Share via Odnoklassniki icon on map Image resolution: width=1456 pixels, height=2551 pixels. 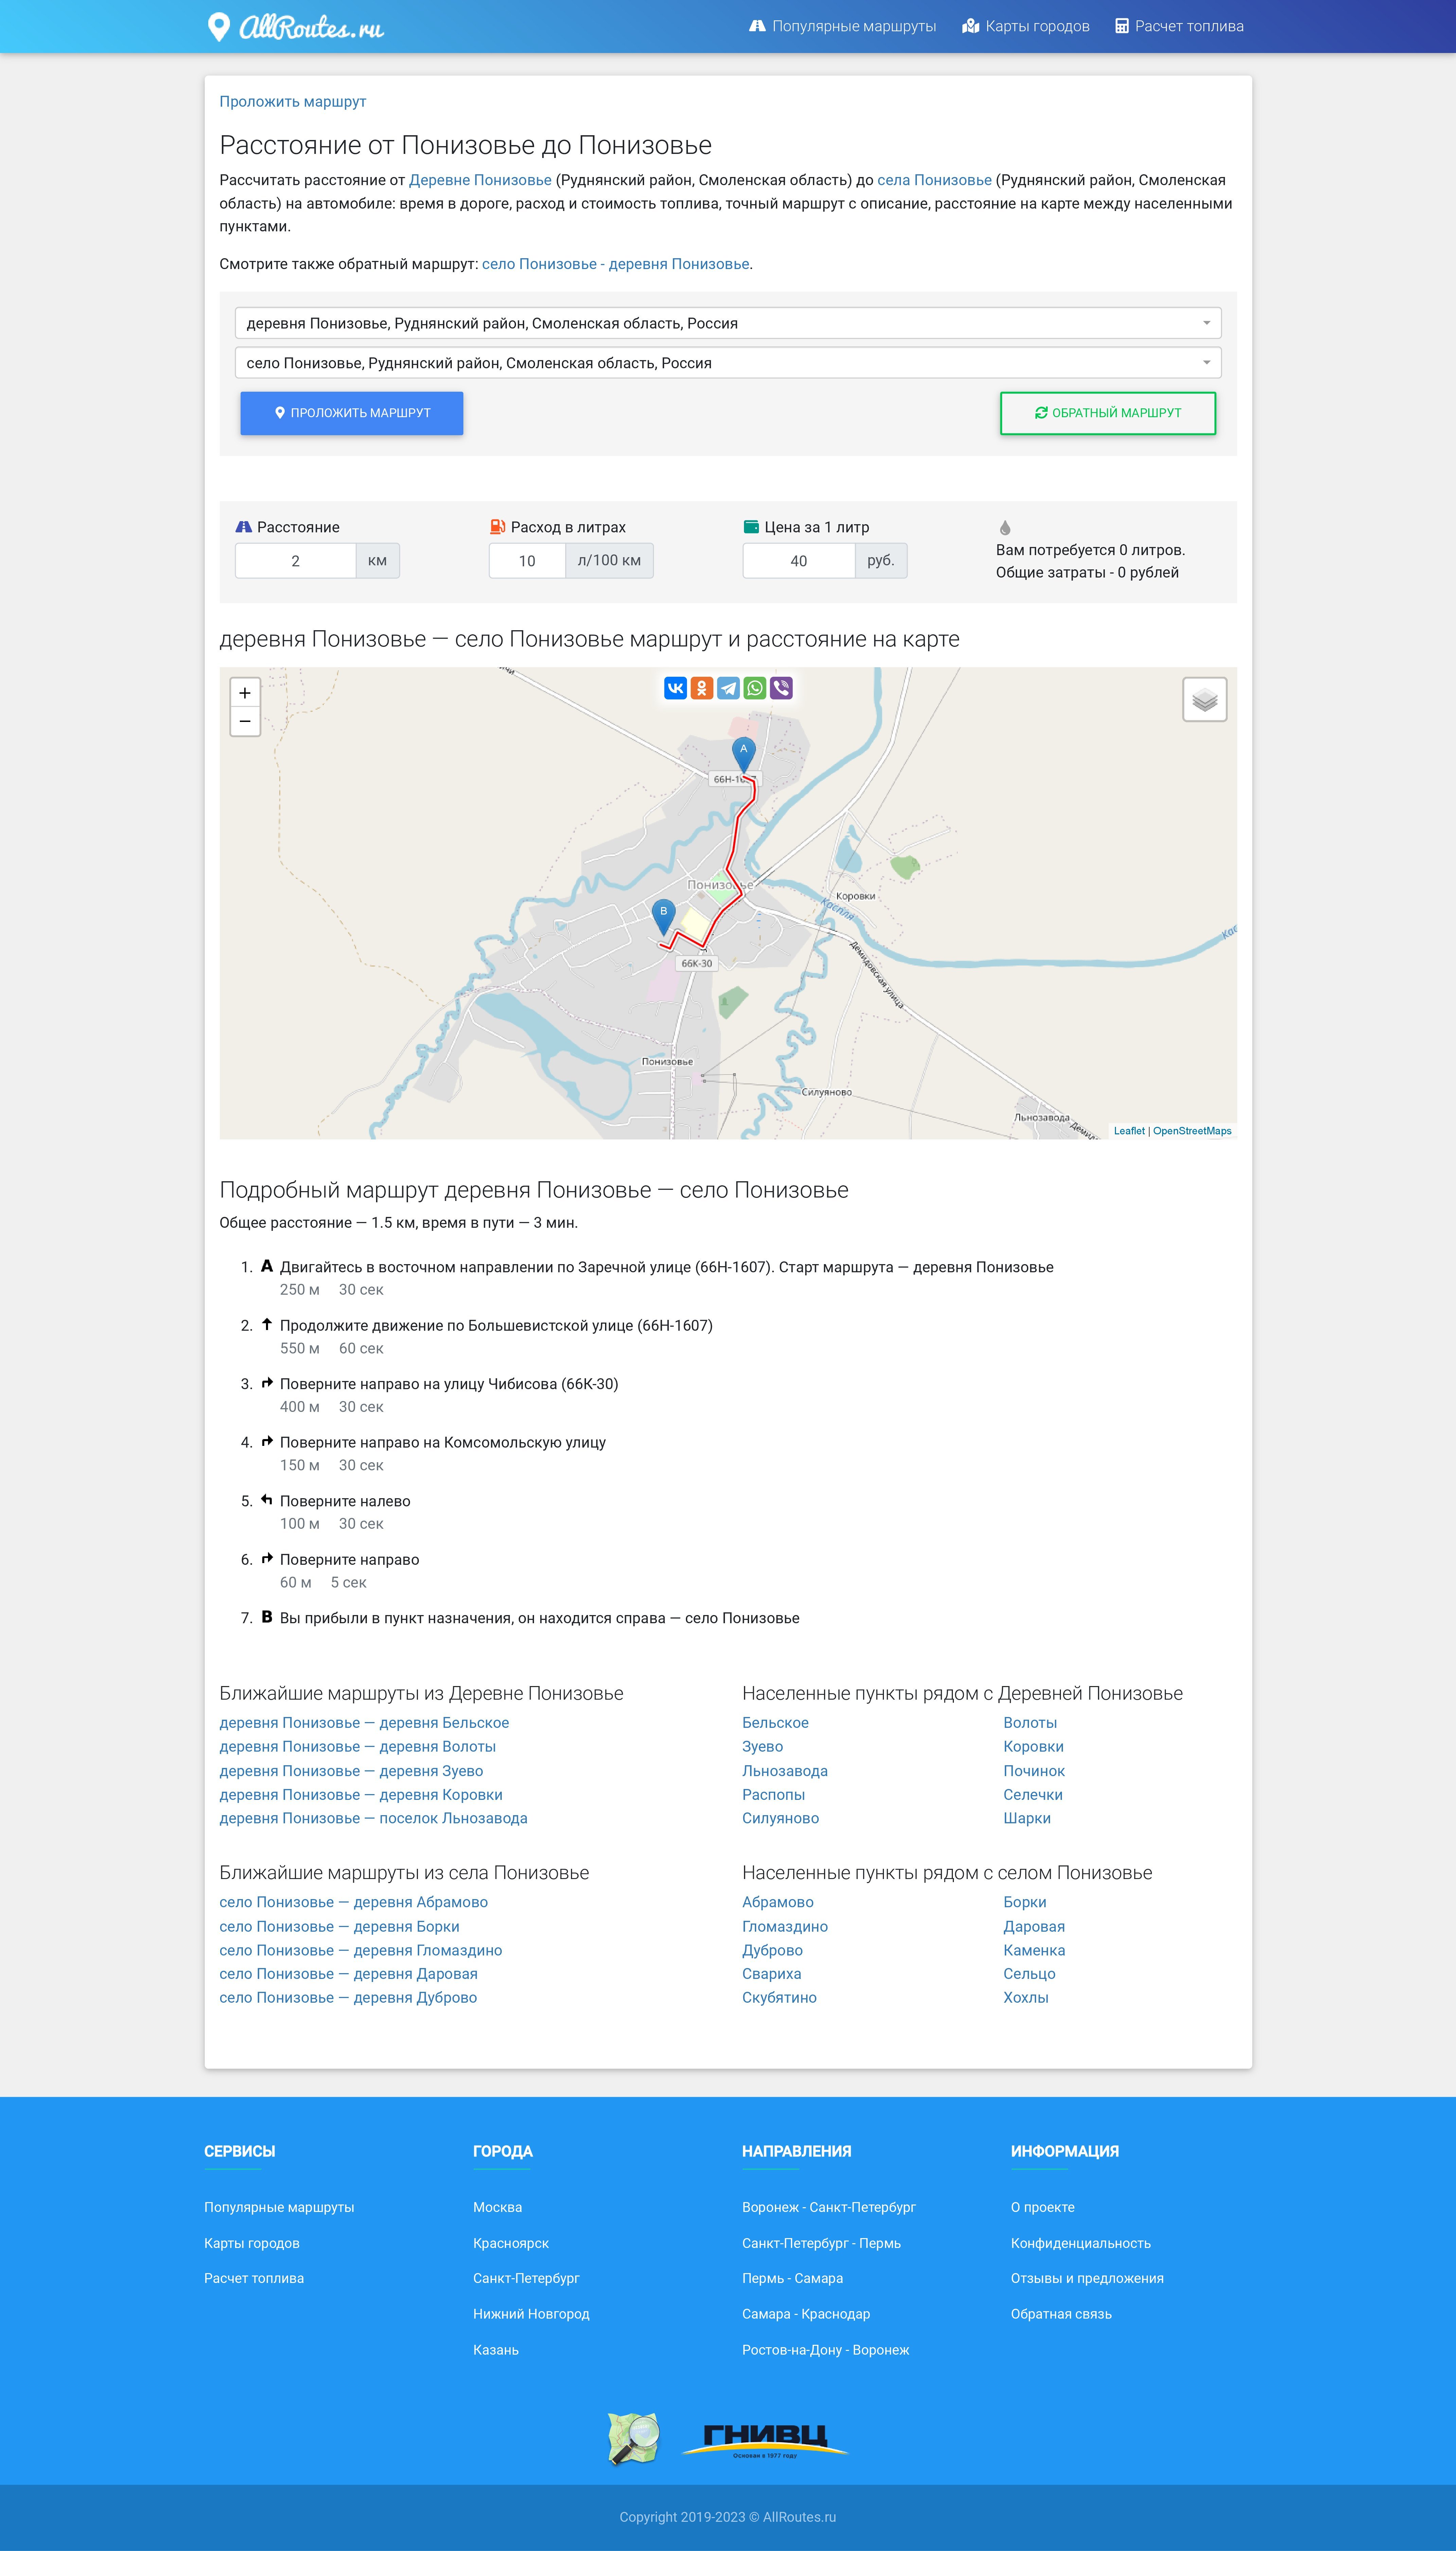tap(702, 688)
